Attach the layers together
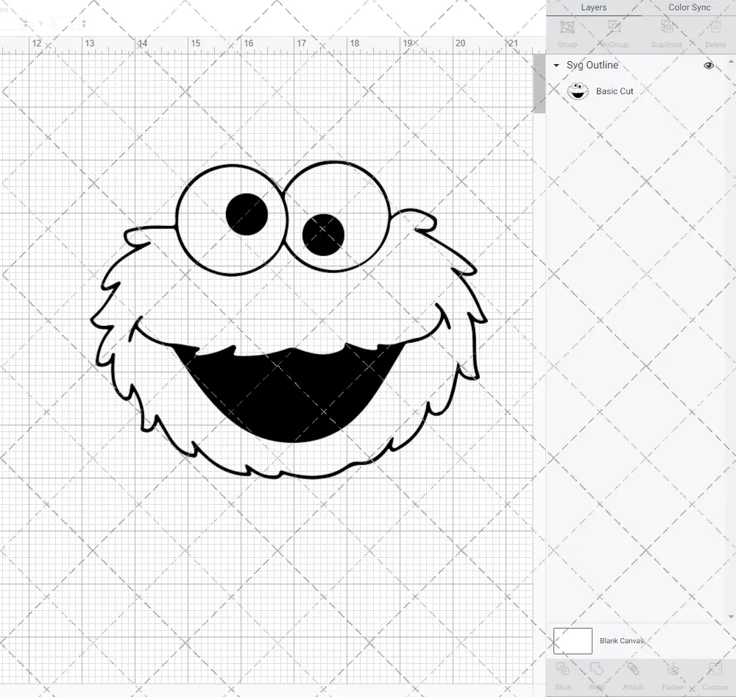The width and height of the screenshot is (736, 697). (x=633, y=676)
